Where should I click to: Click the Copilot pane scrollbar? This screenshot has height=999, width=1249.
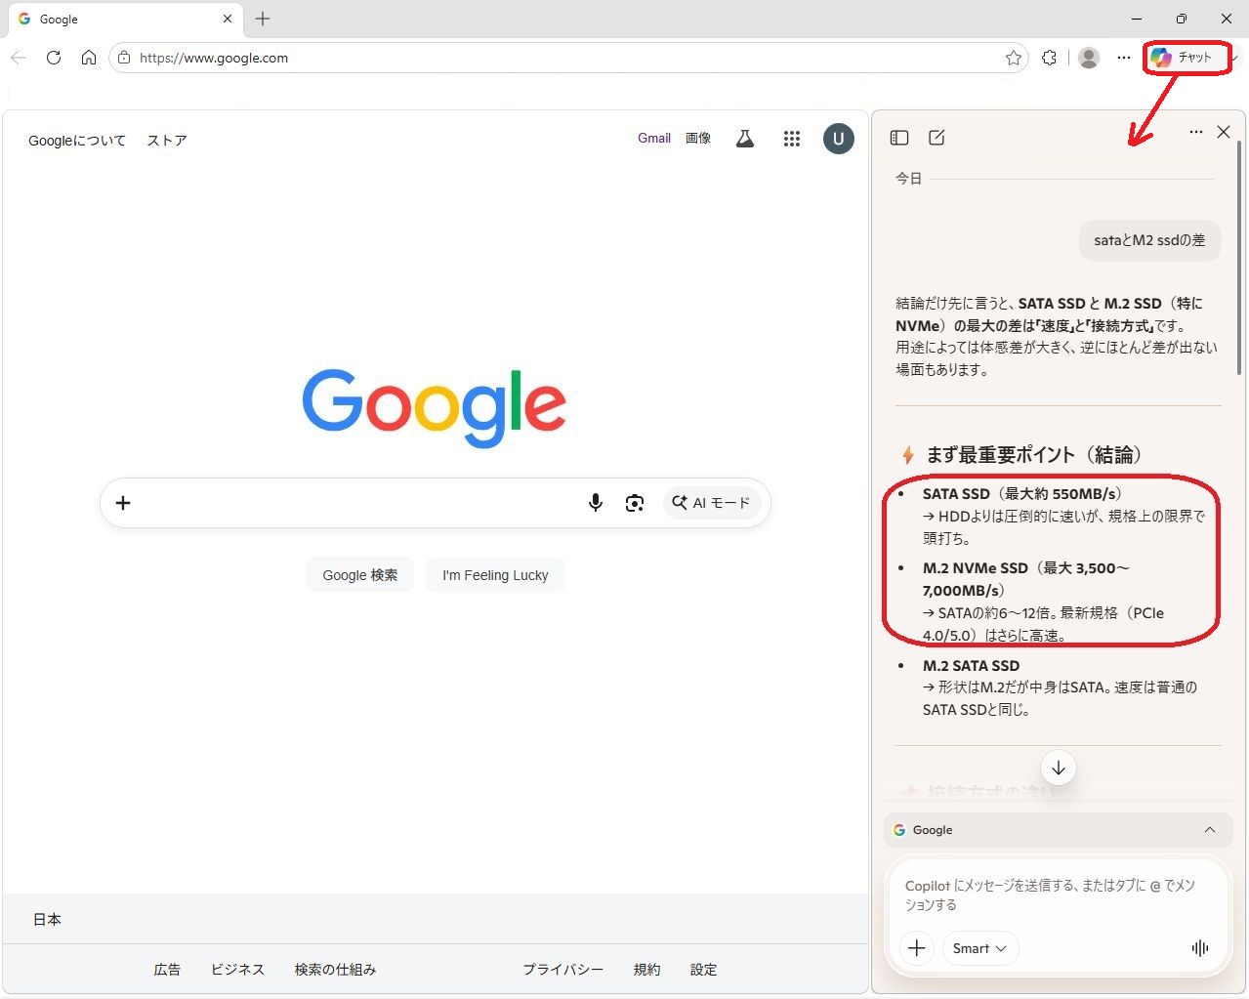tap(1240, 259)
